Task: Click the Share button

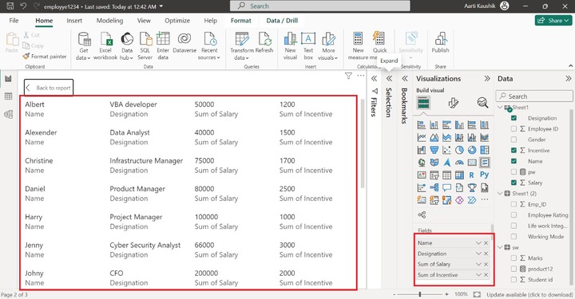Action: 553,21
